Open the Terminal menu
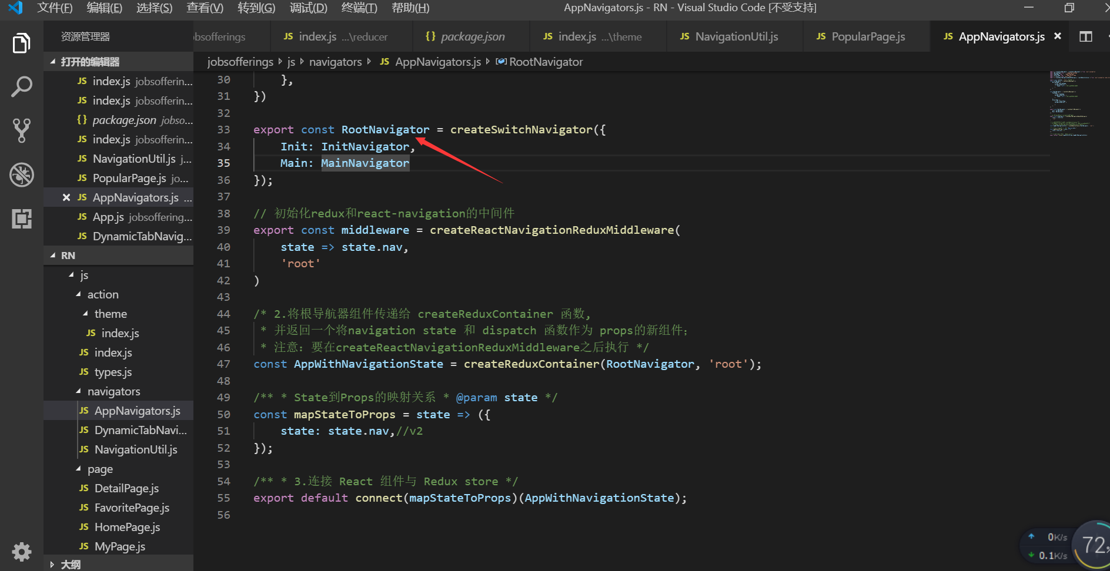Screen dimensions: 1110x571 [x=359, y=8]
